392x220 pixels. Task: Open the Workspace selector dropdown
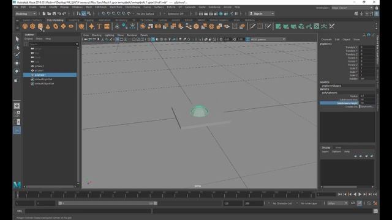[x=352, y=8]
